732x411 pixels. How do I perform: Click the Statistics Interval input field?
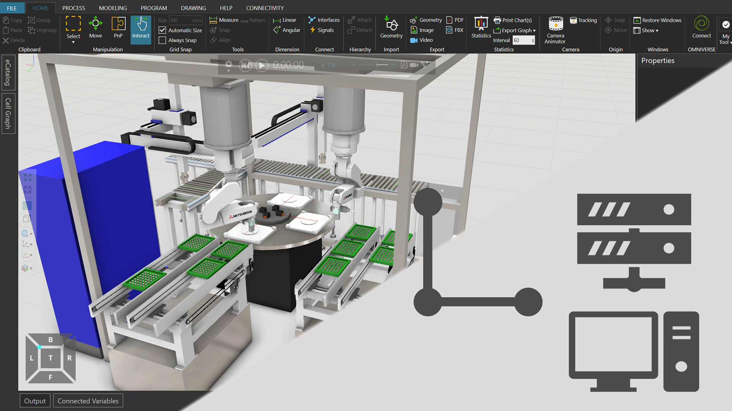coord(523,40)
